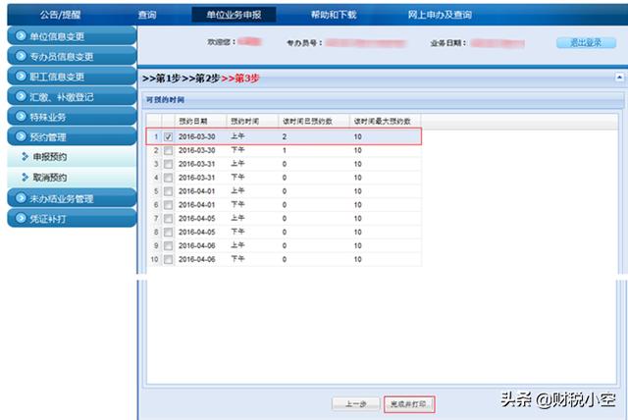This screenshot has height=420, width=628.
Task: Click the 完成并打印 button
Action: point(409,404)
